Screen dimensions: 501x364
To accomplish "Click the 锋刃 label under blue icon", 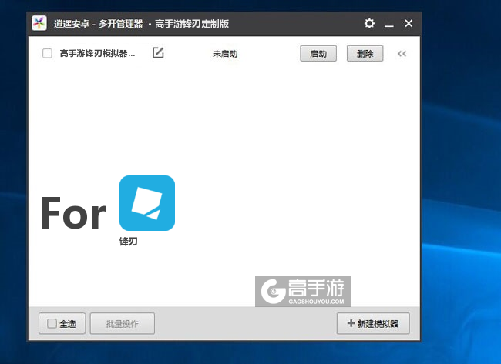I will [x=129, y=242].
